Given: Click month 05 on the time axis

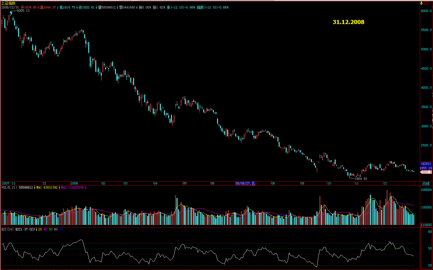Looking at the screenshot, I should [185, 183].
